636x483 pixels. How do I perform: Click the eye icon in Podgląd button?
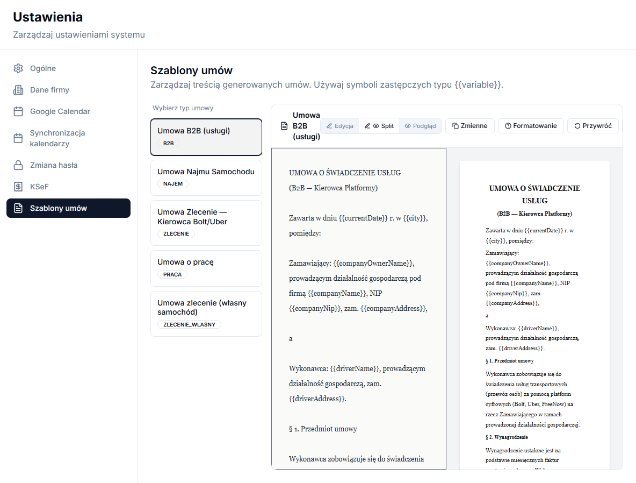pyautogui.click(x=408, y=126)
